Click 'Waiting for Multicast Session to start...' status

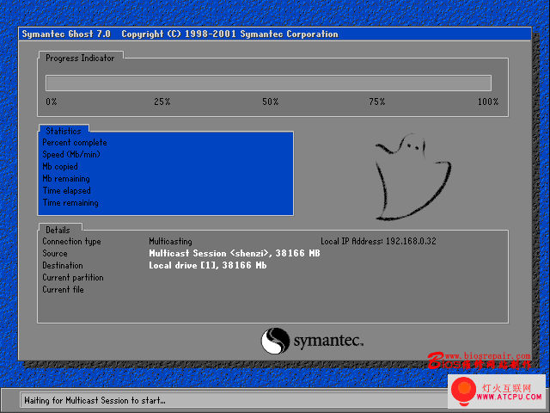[95, 400]
